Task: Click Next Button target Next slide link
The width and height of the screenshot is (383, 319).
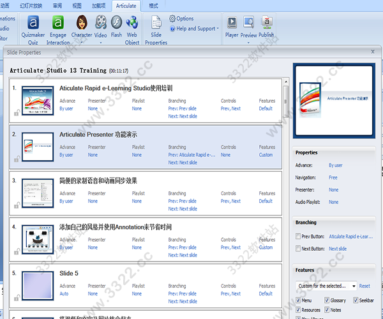Action: tap(338, 248)
